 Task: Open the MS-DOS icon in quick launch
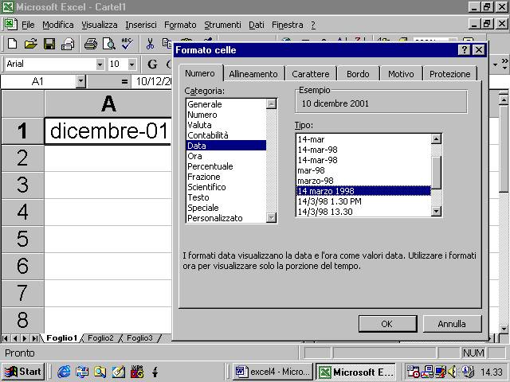137,372
